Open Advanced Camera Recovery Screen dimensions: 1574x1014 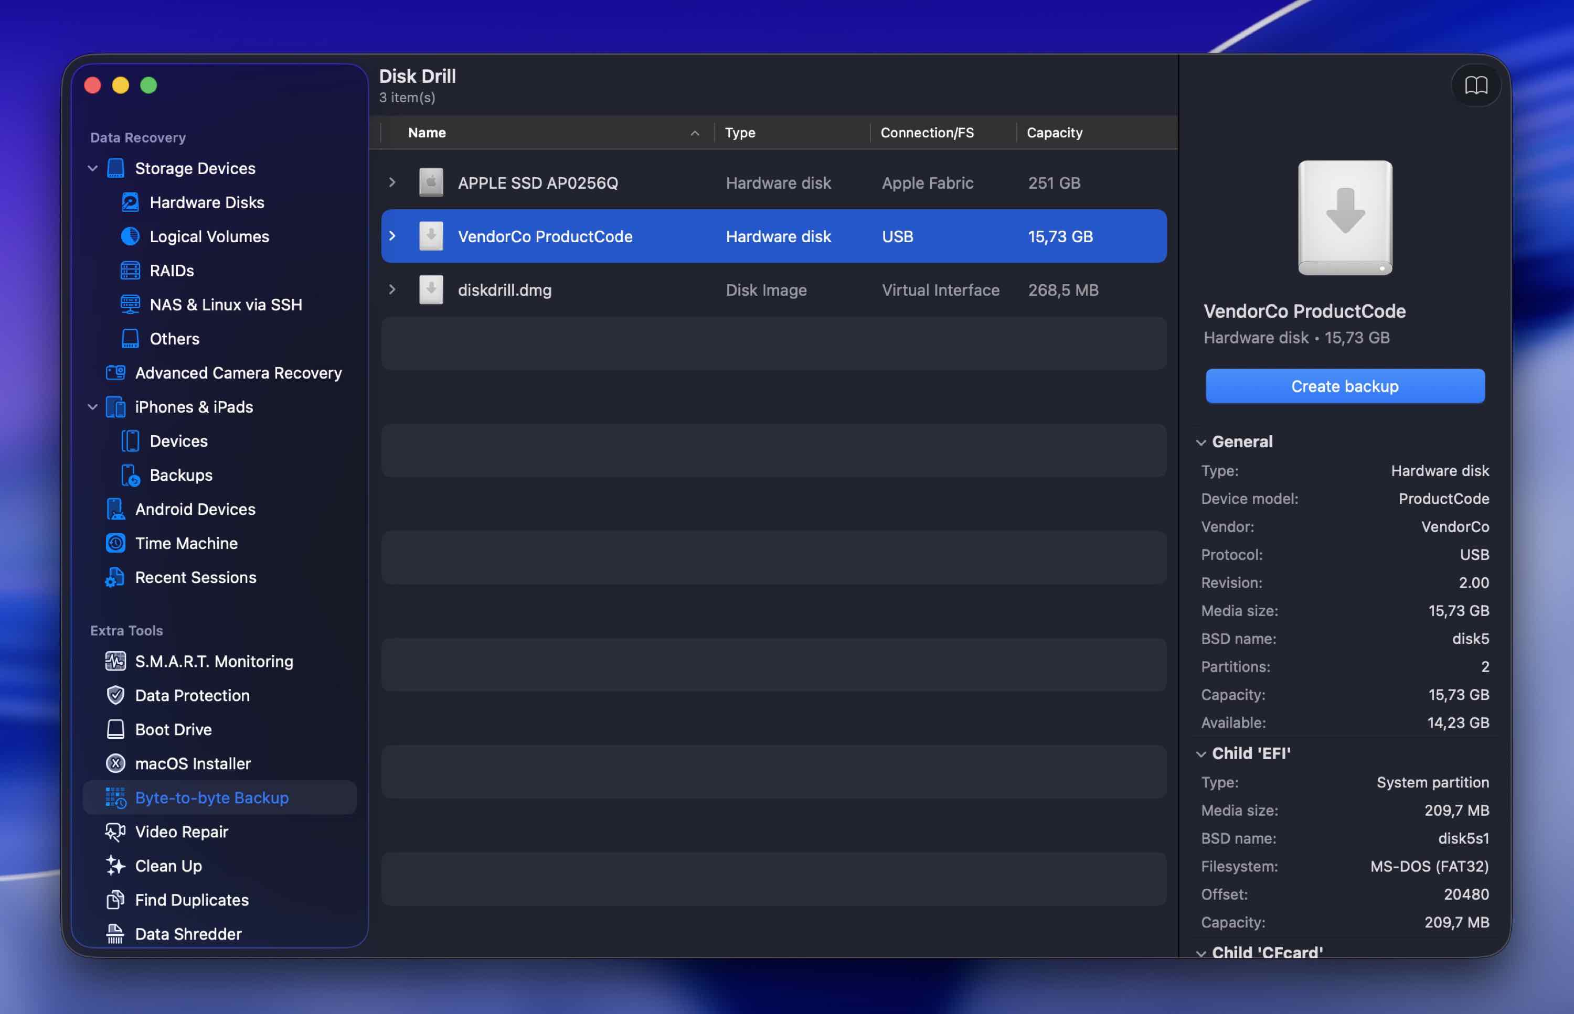239,373
